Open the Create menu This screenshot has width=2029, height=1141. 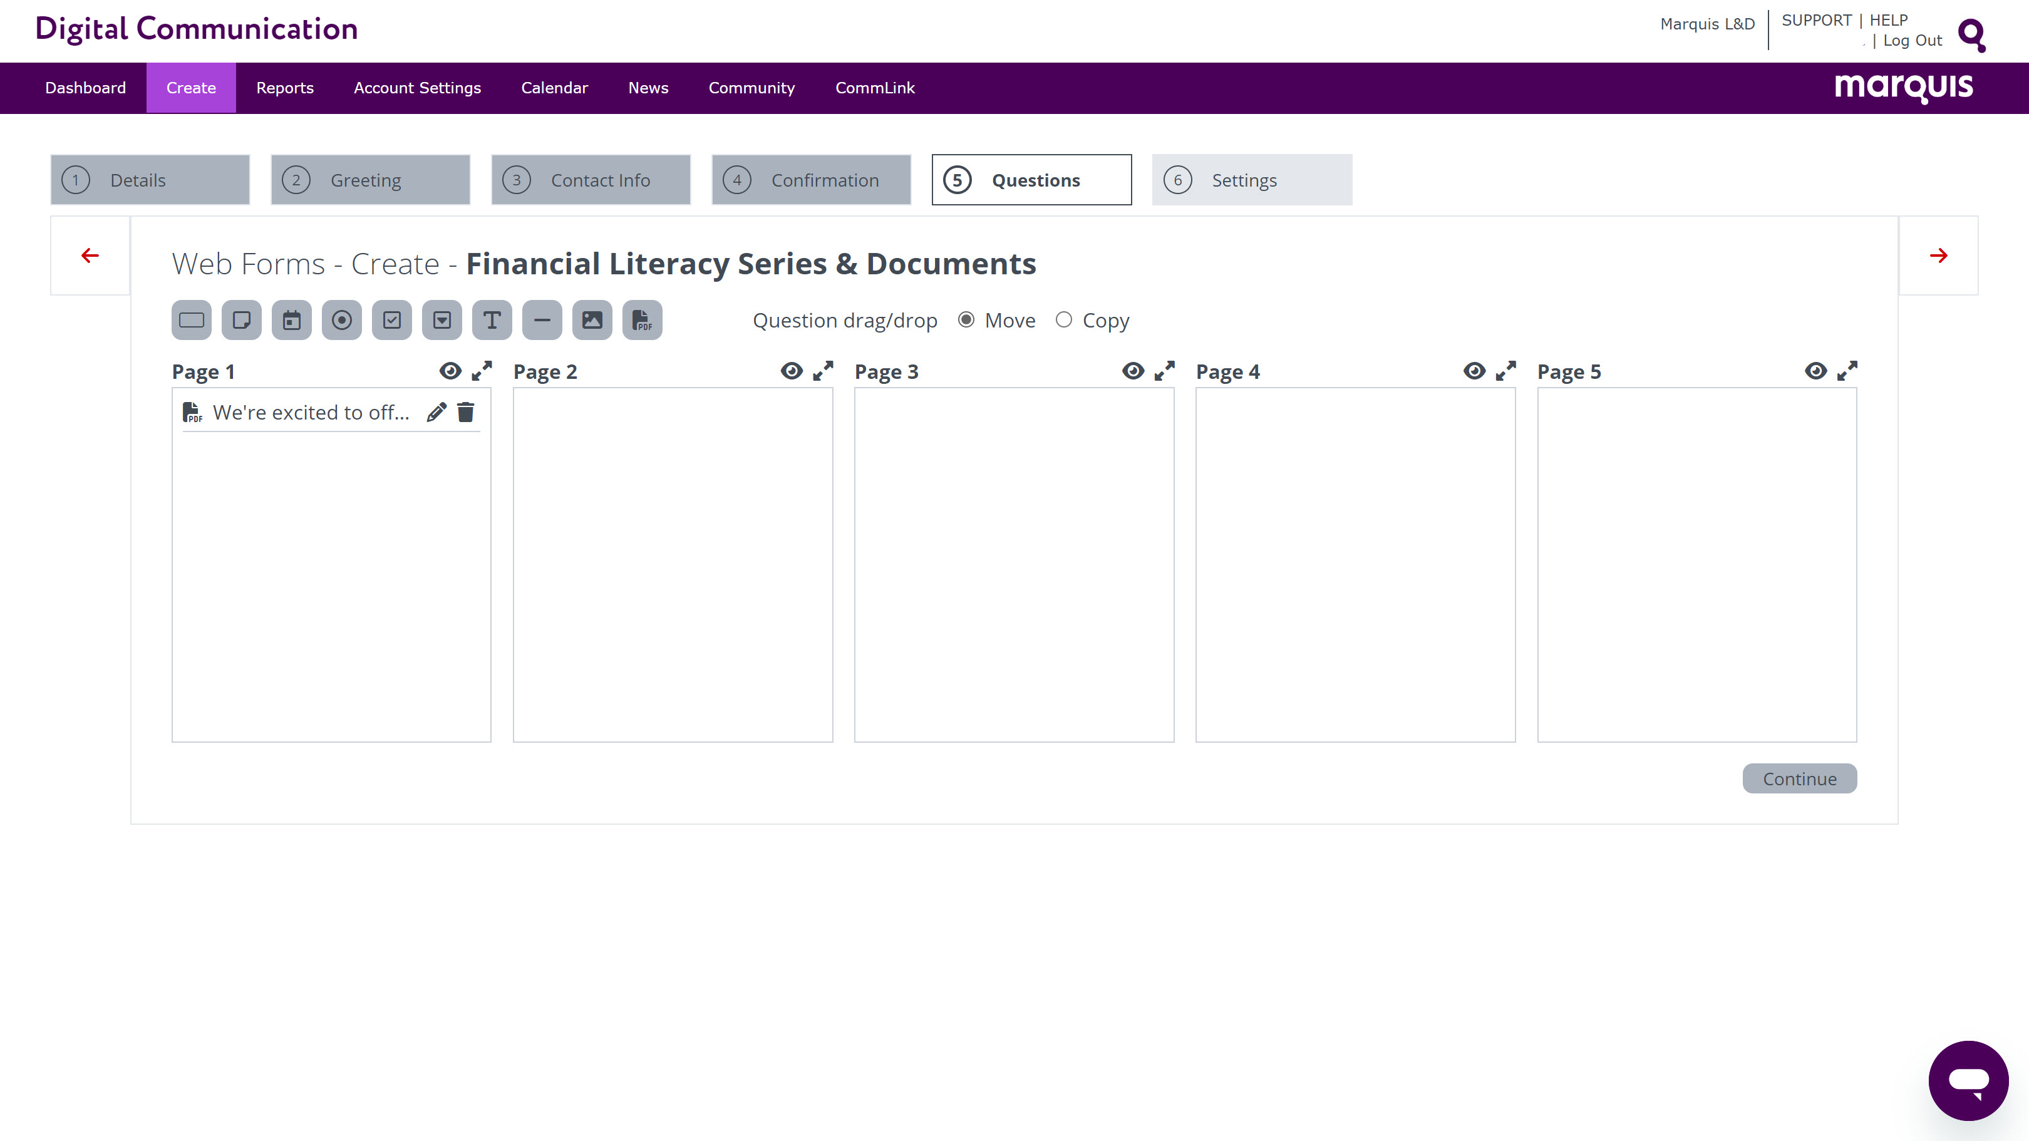click(x=190, y=88)
